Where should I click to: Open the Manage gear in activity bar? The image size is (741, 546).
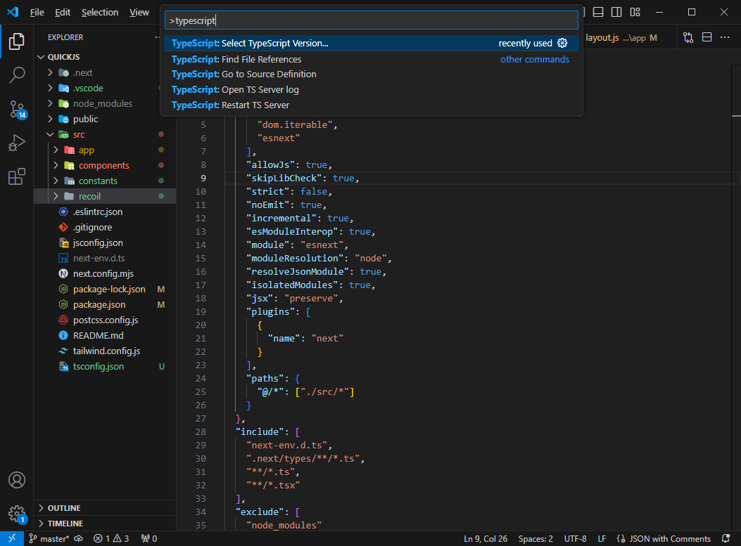pyautogui.click(x=17, y=514)
